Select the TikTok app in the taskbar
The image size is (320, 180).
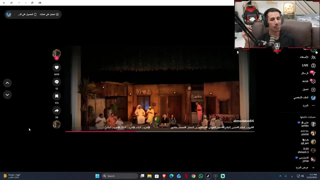pyautogui.click(x=208, y=176)
